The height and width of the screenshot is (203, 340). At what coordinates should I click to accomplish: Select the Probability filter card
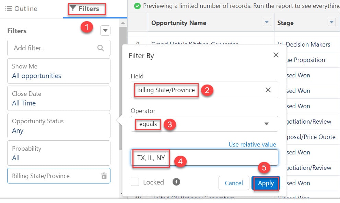59,153
